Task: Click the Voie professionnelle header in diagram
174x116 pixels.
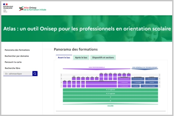Action: [x=96, y=67]
